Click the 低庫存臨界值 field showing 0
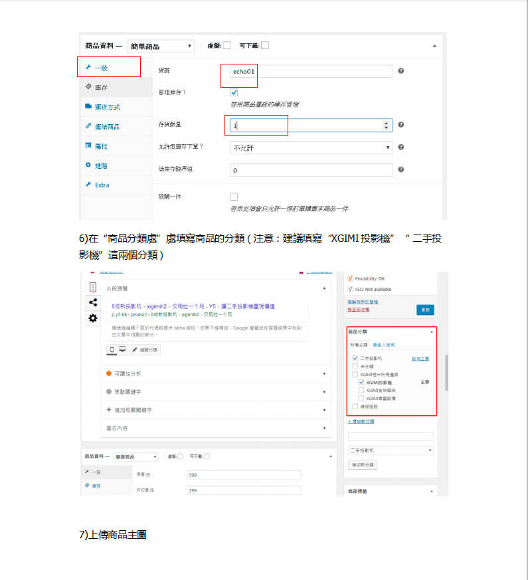Image resolution: width=528 pixels, height=580 pixels. click(x=311, y=170)
